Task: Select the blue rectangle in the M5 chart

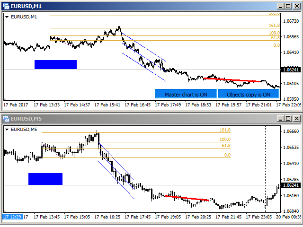Action: pos(45,179)
